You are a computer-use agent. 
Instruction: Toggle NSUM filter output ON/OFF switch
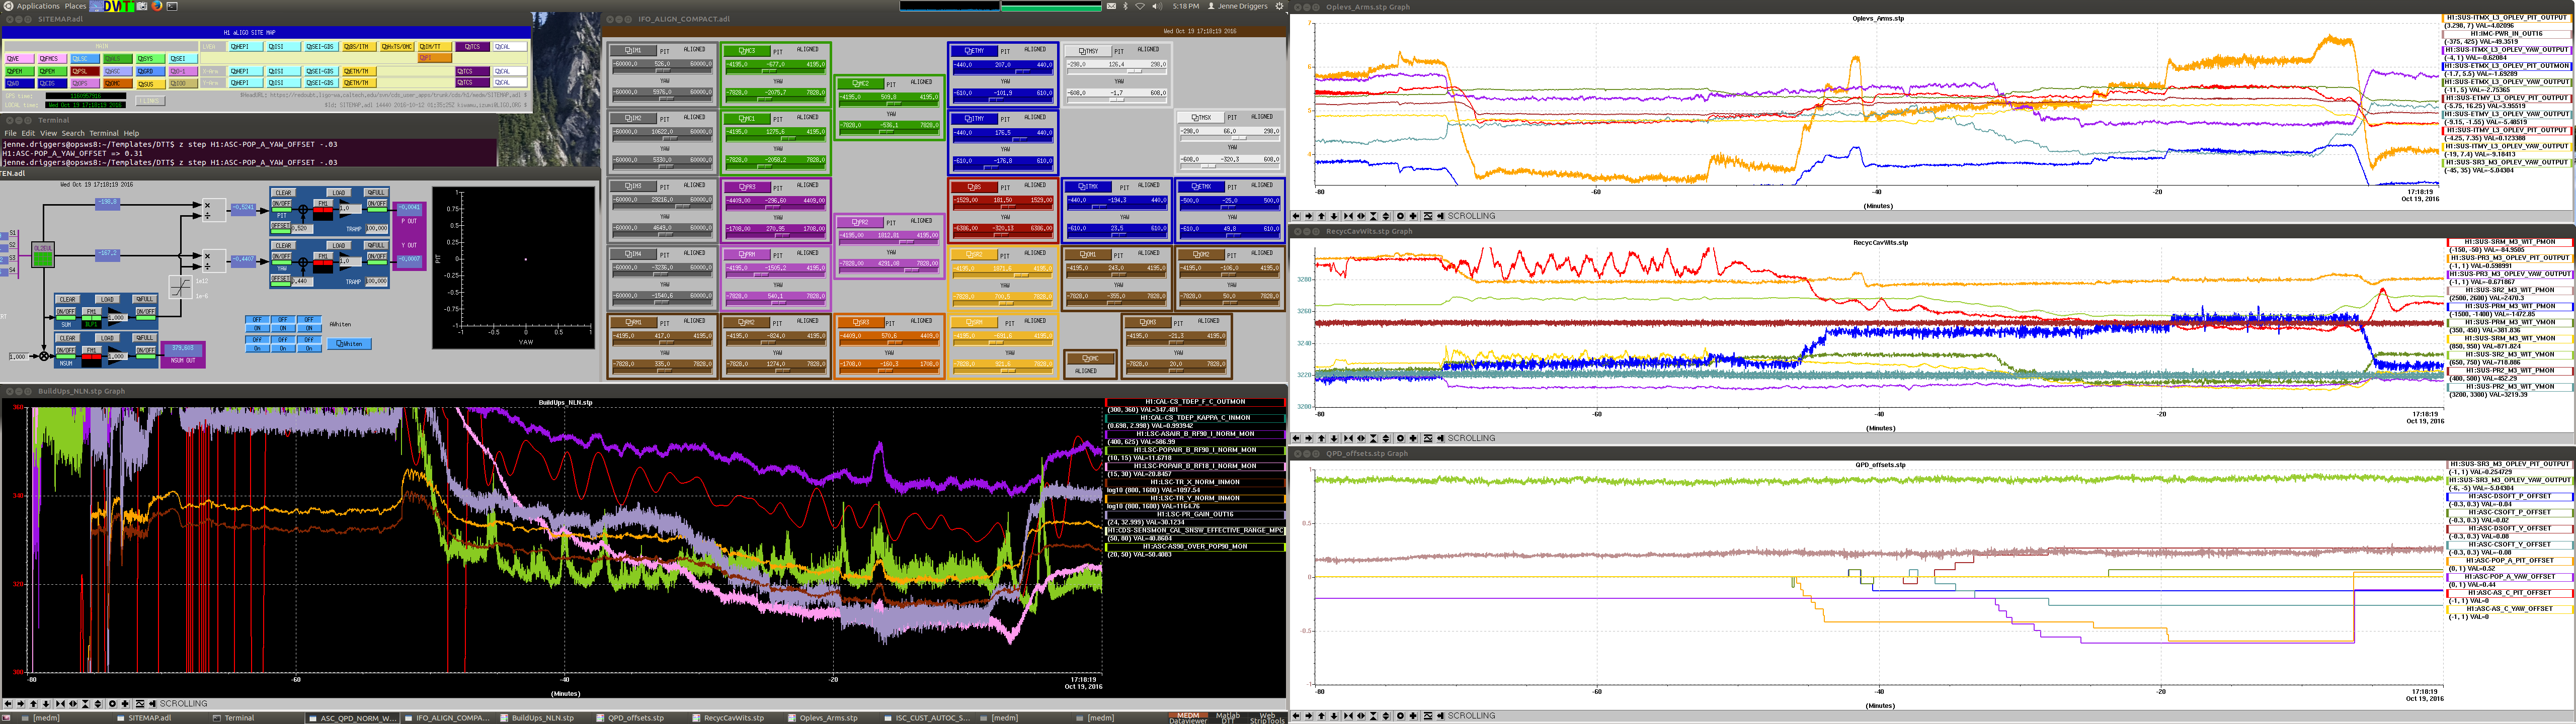pos(146,353)
